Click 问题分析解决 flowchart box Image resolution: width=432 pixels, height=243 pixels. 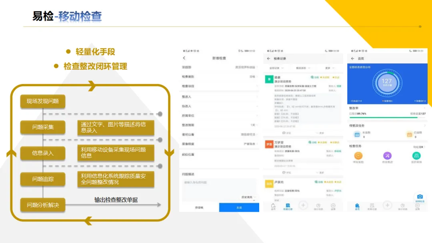[x=43, y=205]
